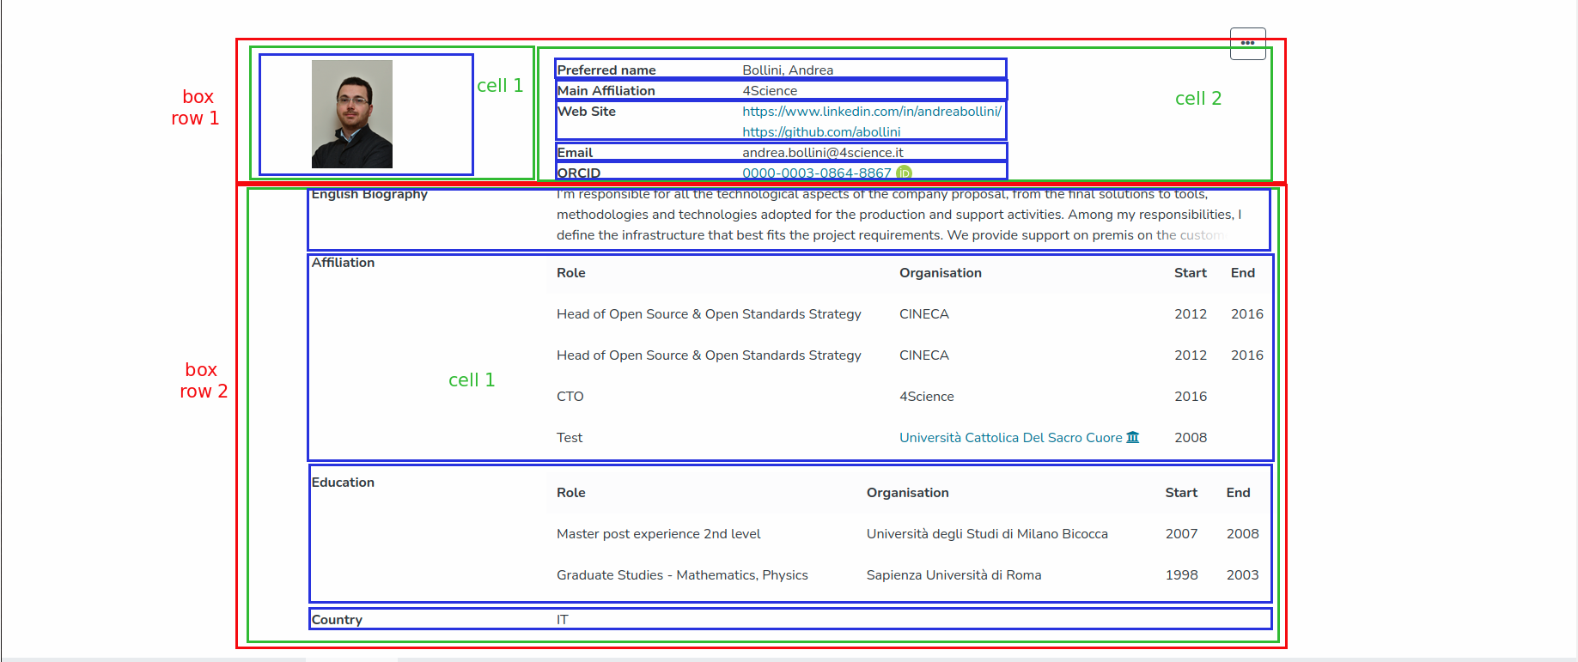Click Sapienza Università di Roma organisation entry
This screenshot has width=1578, height=662.
point(954,575)
